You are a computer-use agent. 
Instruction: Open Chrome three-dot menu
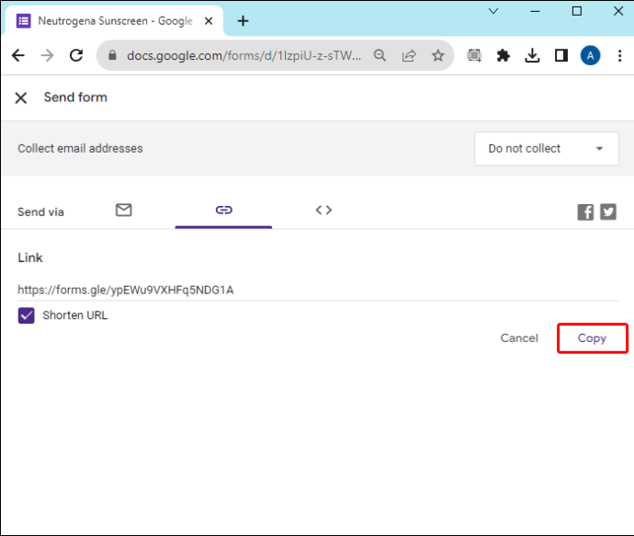(619, 55)
